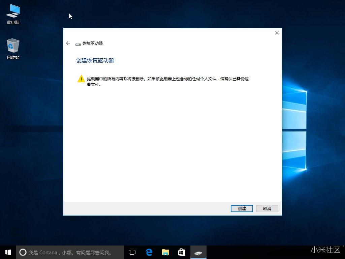Open 此电脑 from the desktop
The width and height of the screenshot is (345, 259).
[12, 13]
